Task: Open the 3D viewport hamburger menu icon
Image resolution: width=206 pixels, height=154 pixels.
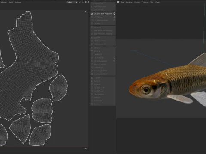Action: tap(118, 2)
